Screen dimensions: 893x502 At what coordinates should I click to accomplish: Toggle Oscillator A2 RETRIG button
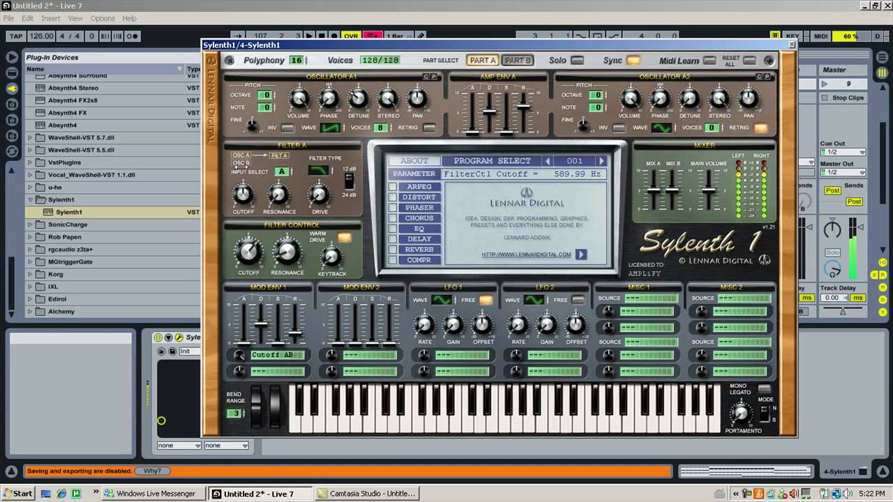click(x=760, y=128)
